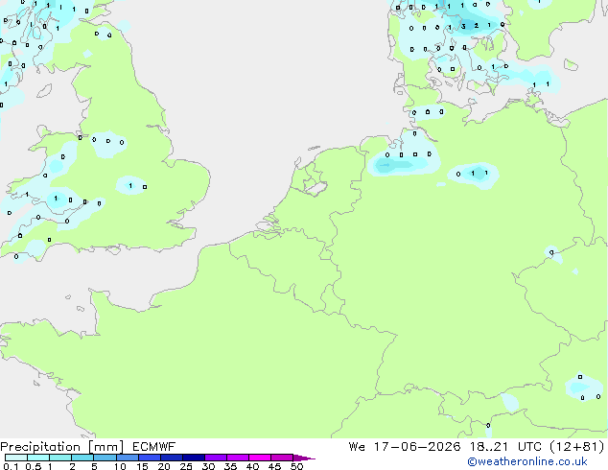Click the 'We 17-06-2026' date text
The width and height of the screenshot is (608, 470).
point(405,447)
